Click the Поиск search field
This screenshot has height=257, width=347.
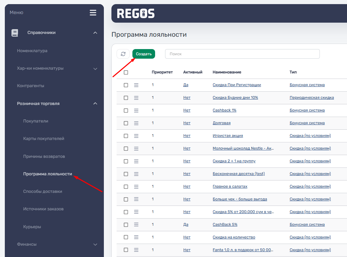(242, 54)
